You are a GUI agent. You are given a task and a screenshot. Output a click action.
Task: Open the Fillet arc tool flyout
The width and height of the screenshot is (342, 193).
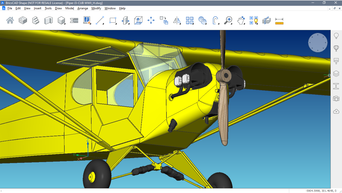216,20
